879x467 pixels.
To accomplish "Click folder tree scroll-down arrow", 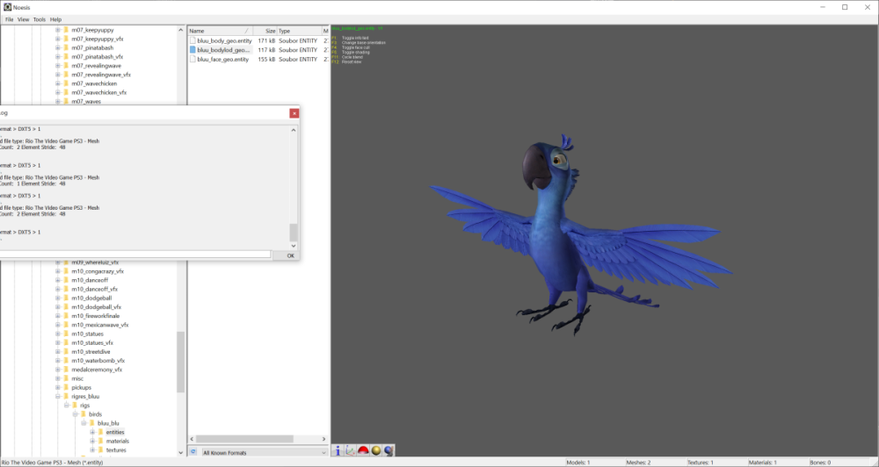I will (x=180, y=452).
